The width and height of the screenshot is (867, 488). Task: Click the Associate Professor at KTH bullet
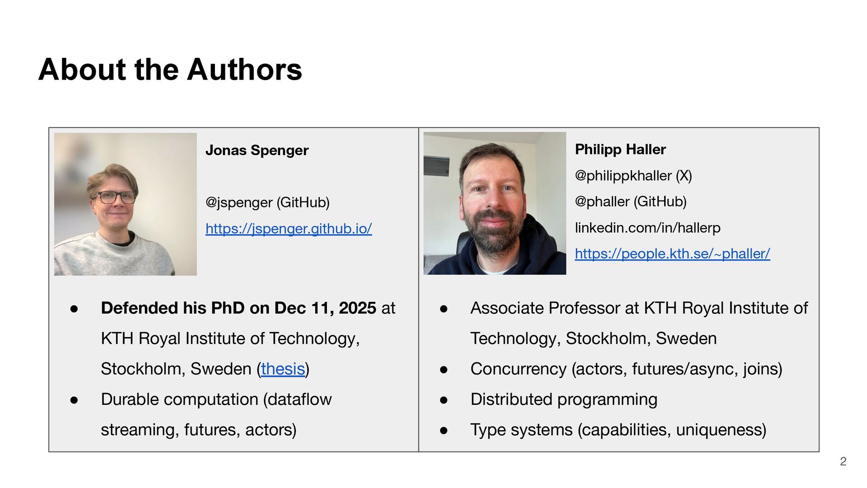click(639, 323)
